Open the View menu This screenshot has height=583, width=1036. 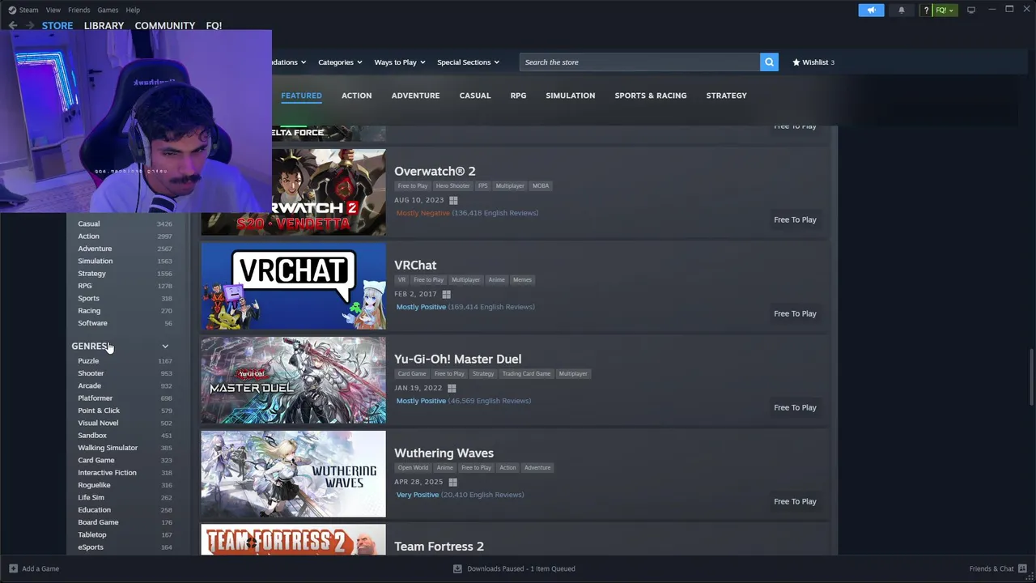pyautogui.click(x=53, y=10)
